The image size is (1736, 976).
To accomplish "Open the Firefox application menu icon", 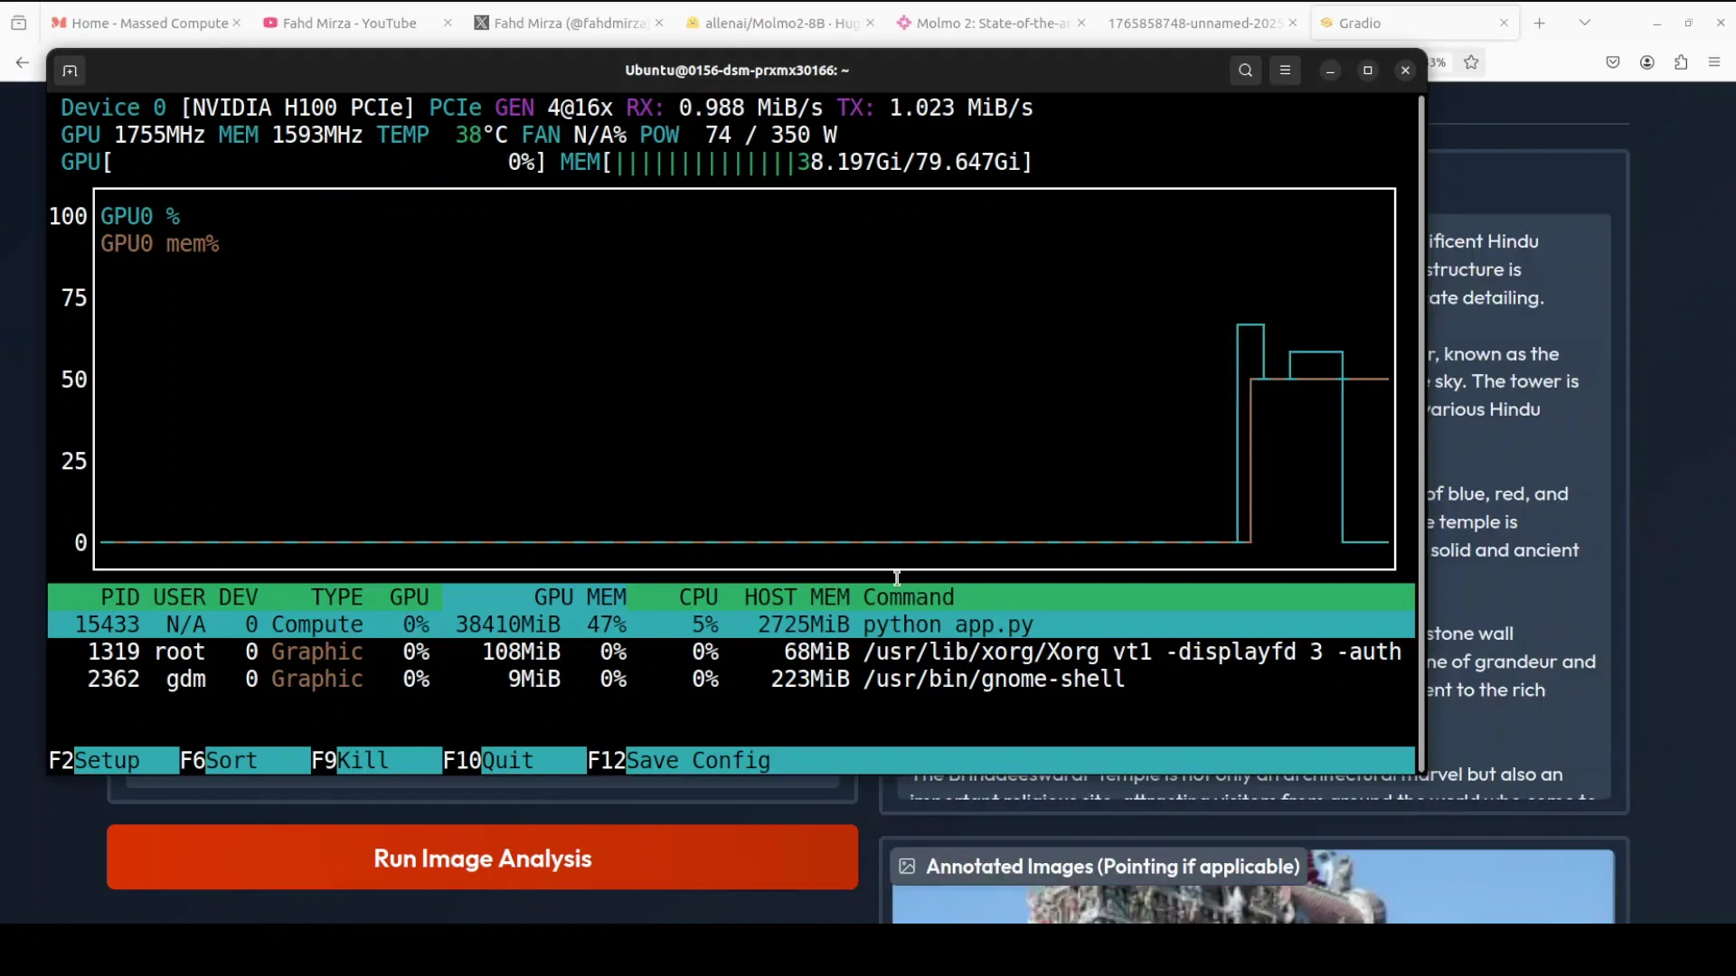I will pyautogui.click(x=1714, y=62).
